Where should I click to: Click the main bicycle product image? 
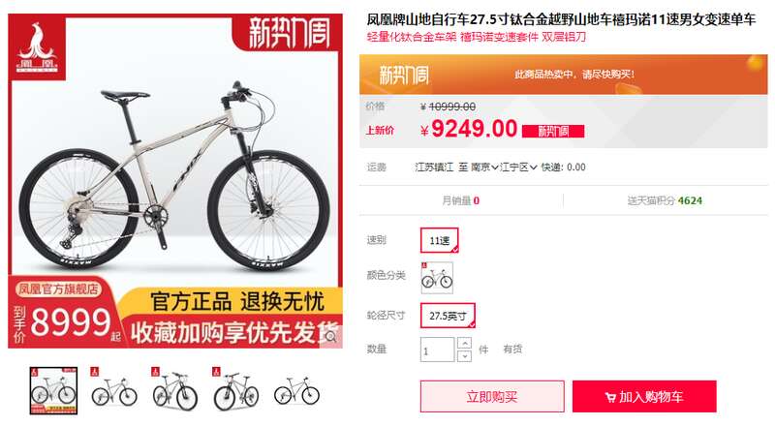pos(175,181)
